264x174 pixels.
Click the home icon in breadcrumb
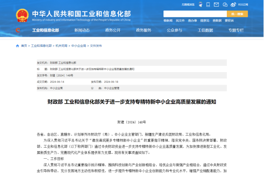click(17, 46)
